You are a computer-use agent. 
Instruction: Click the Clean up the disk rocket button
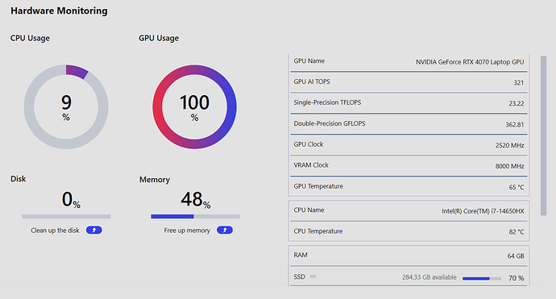tap(94, 230)
